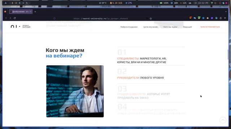Click the 'ПРОДАВАТЬ НА ЗАКАЗ' text
The height and width of the screenshot is (129, 231).
point(133,98)
